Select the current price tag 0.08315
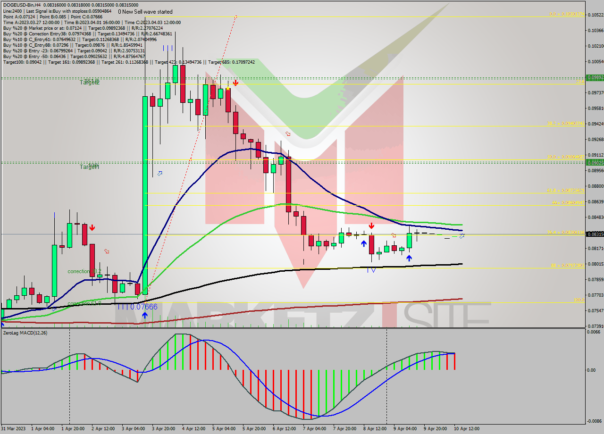Screen dimensions: 604x434 [x=595, y=234]
